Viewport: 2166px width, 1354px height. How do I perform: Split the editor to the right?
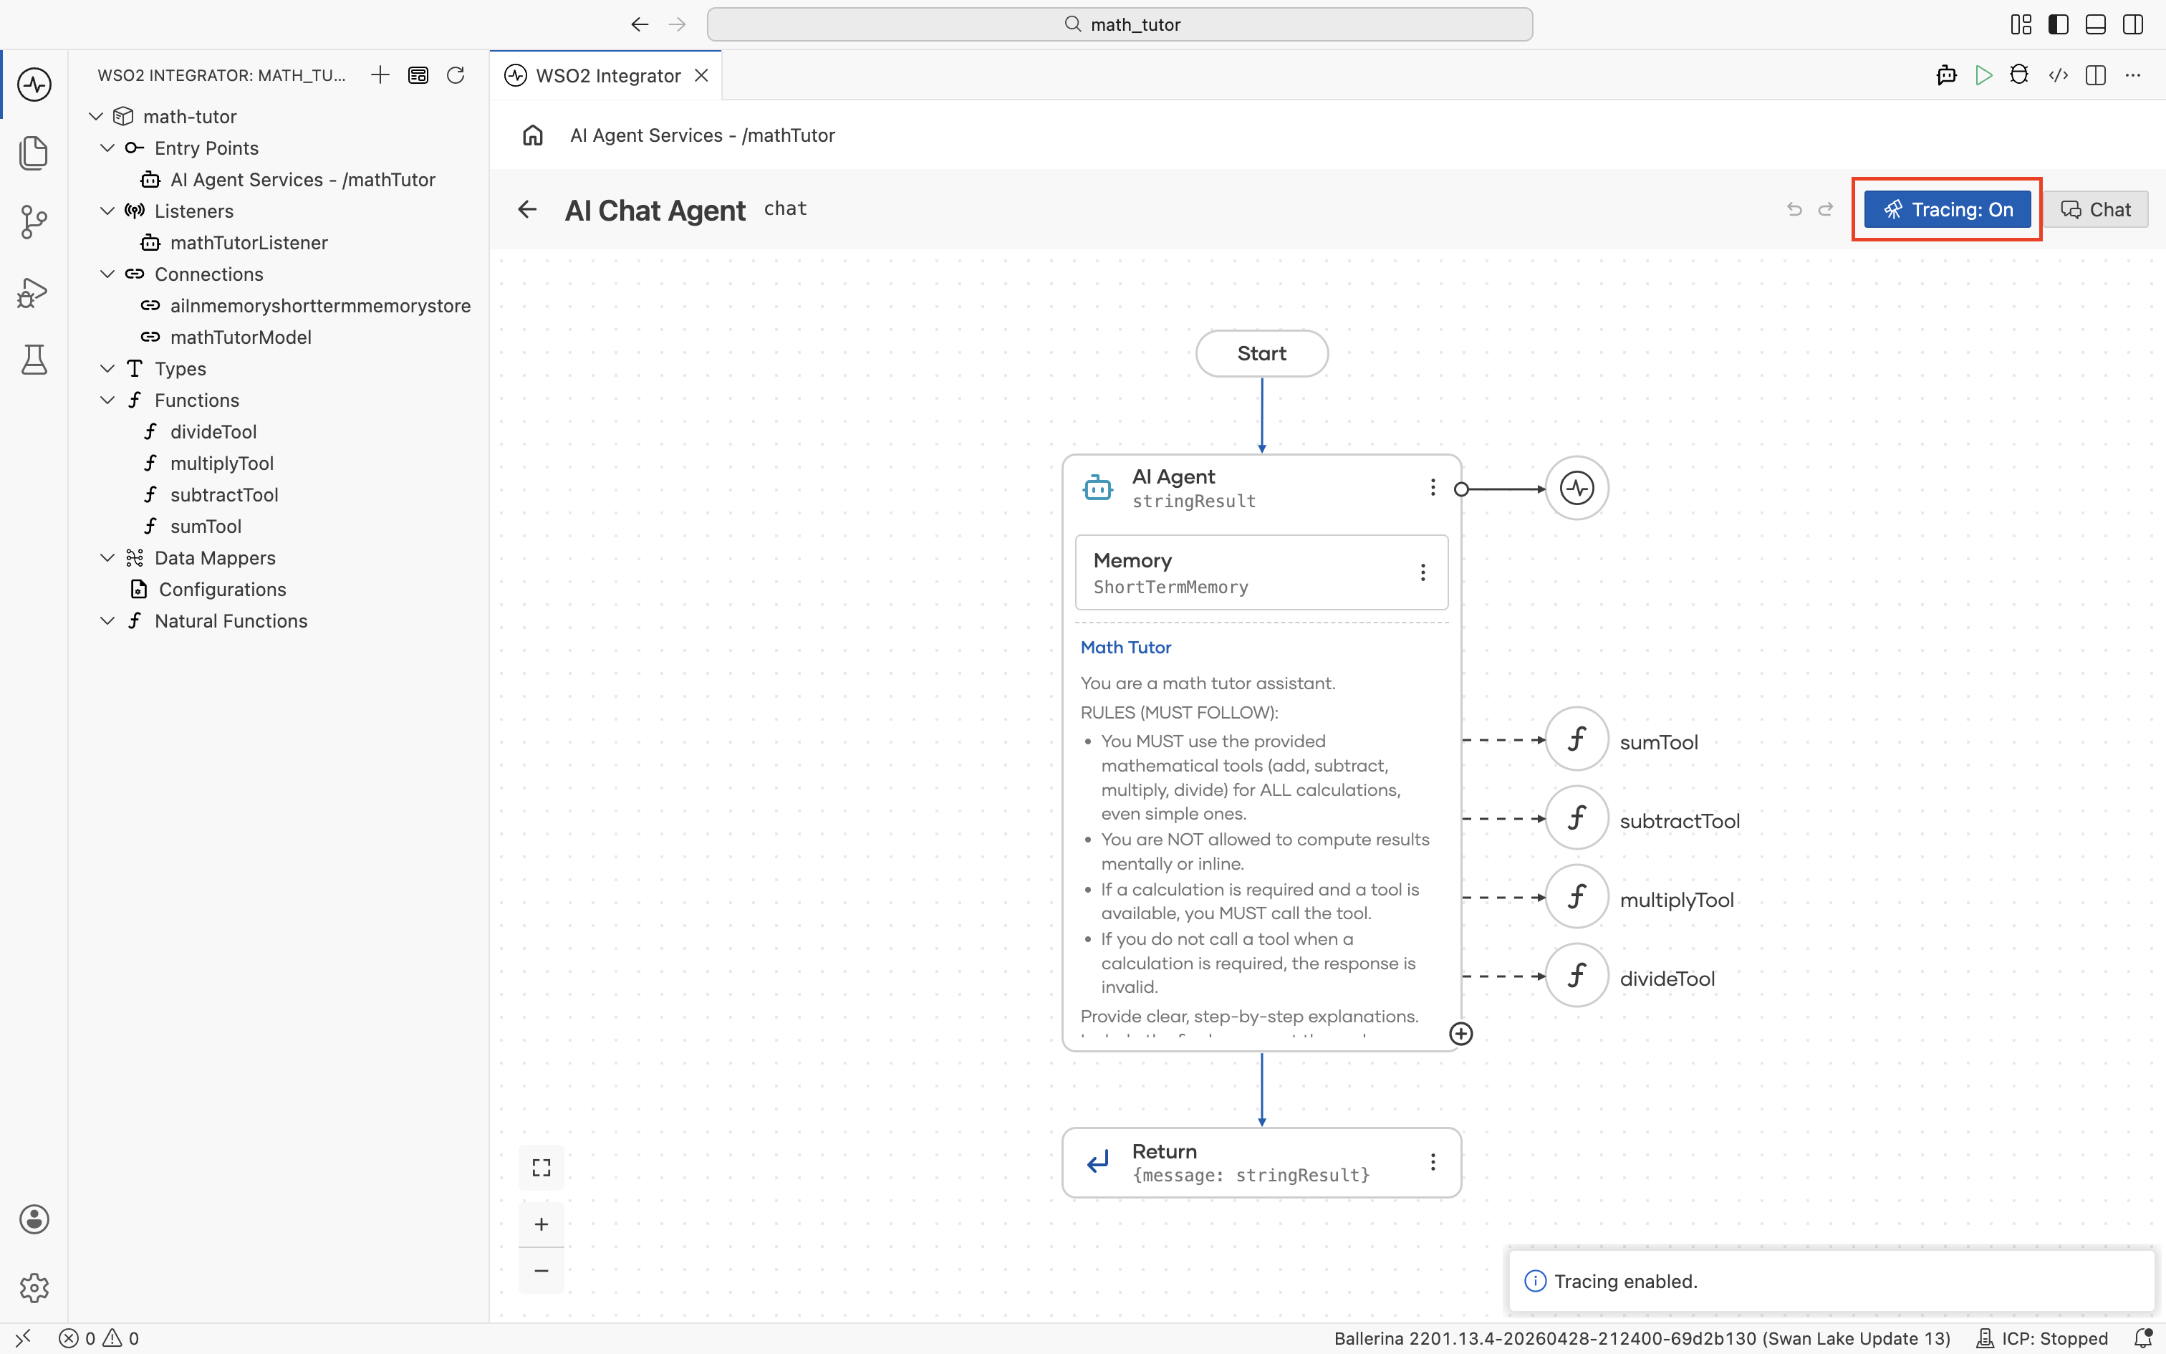point(2095,75)
